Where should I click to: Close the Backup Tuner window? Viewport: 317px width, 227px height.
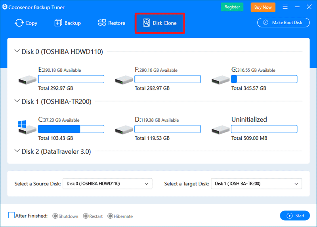pyautogui.click(x=309, y=7)
